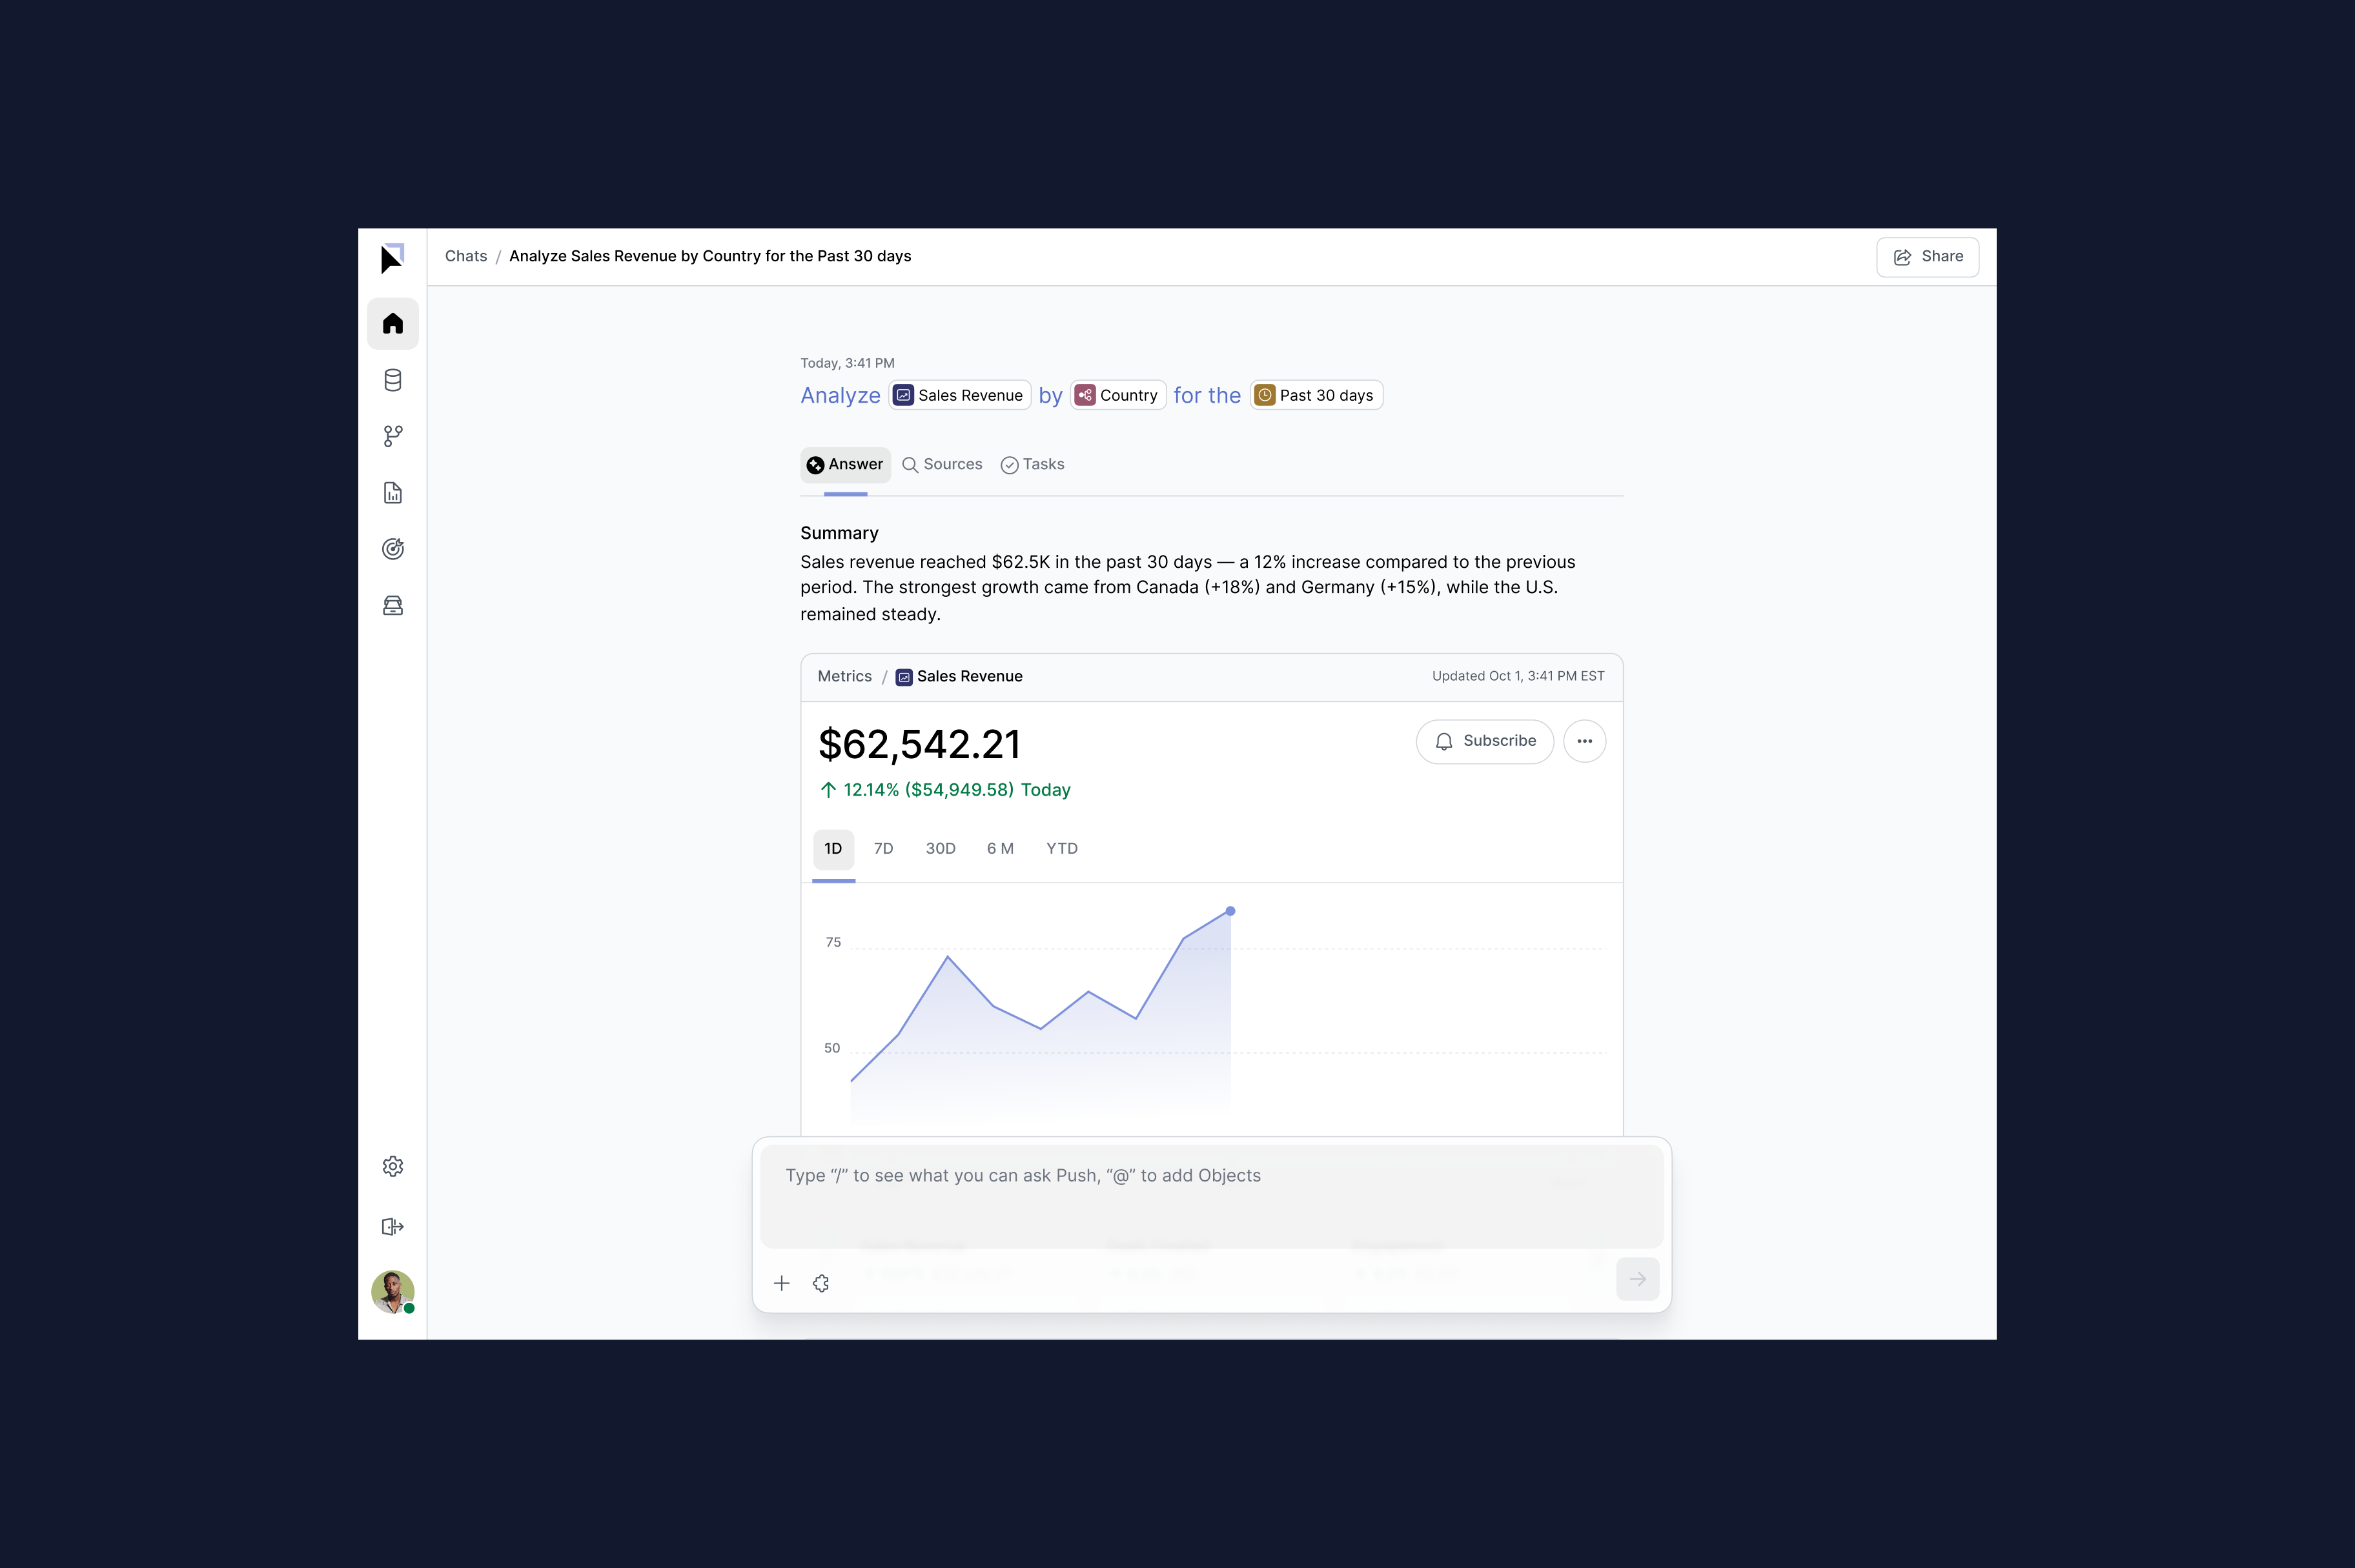
Task: Open the git branch icon in sidebar
Action: (392, 436)
